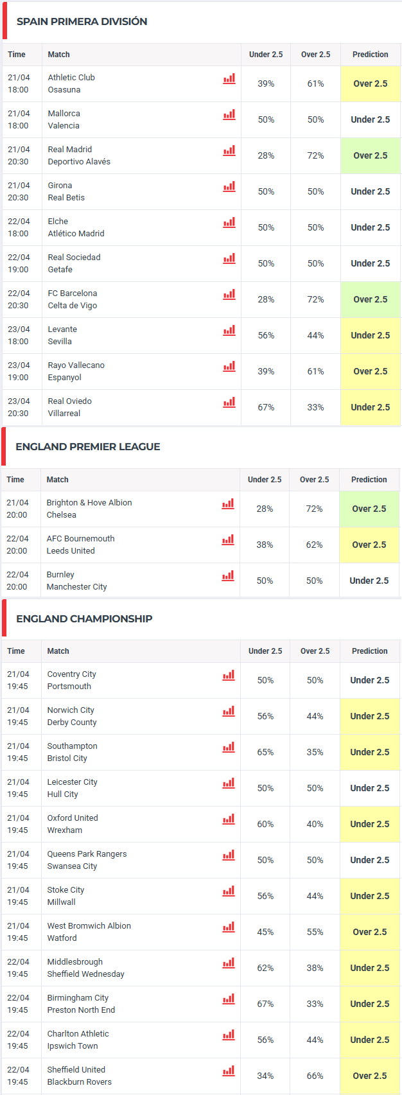Click stats icon for AFC Bournemouth match
The image size is (402, 1095).
tap(227, 540)
